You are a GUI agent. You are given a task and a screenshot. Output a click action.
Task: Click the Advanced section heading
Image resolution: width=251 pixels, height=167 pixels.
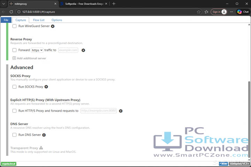click(x=22, y=67)
